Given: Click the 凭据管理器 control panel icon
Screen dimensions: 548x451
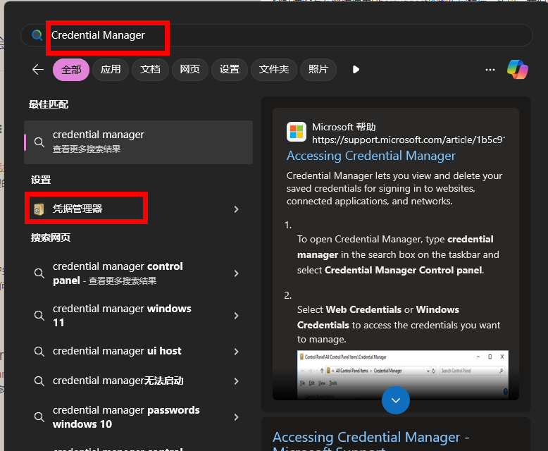Looking at the screenshot, I should pos(39,209).
